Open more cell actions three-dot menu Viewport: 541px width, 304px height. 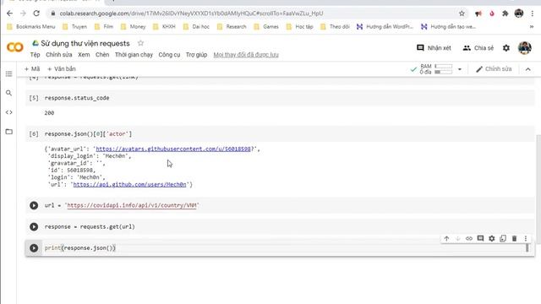[x=526, y=238]
